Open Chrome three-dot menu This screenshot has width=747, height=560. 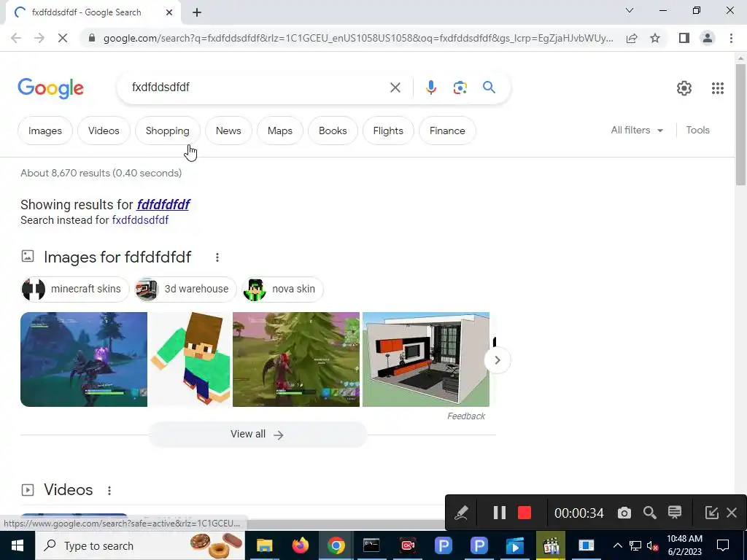click(x=731, y=38)
